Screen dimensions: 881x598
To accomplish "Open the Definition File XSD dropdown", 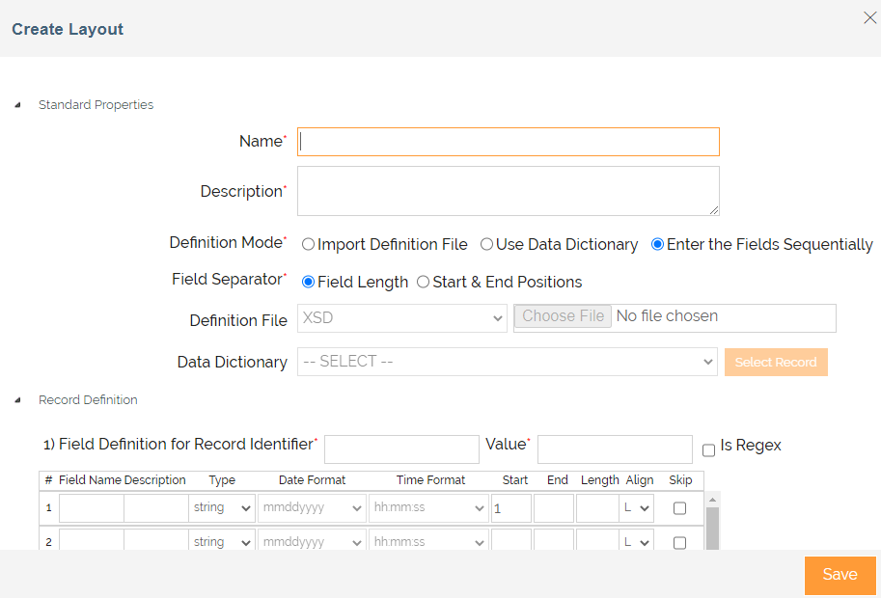I will click(x=401, y=317).
